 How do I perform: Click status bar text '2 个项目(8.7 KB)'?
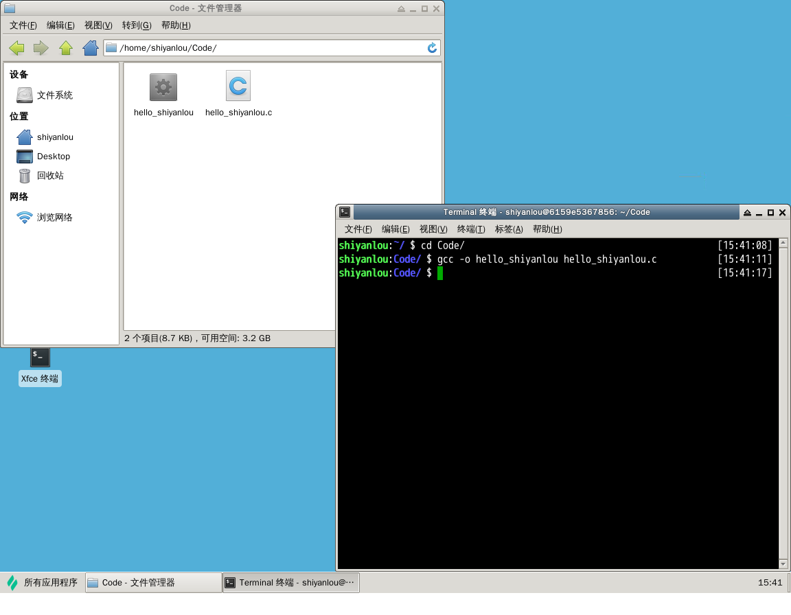(x=158, y=338)
